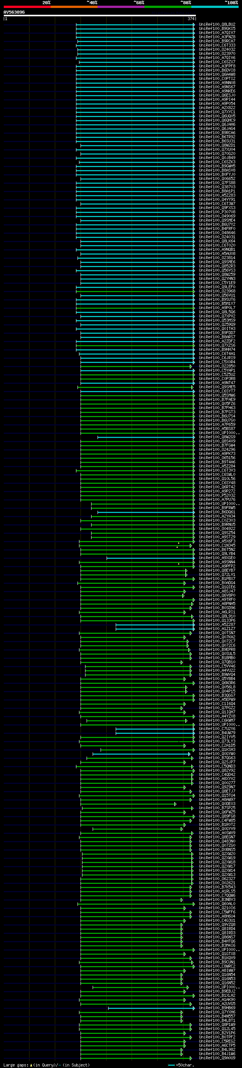The width and height of the screenshot is (242, 1068).
Task: Click the 'Large gaps' legend text
Action: point(16,1065)
